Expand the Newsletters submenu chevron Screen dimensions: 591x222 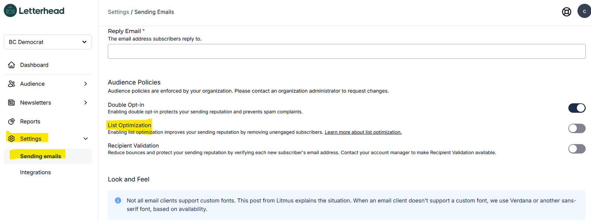coord(86,103)
